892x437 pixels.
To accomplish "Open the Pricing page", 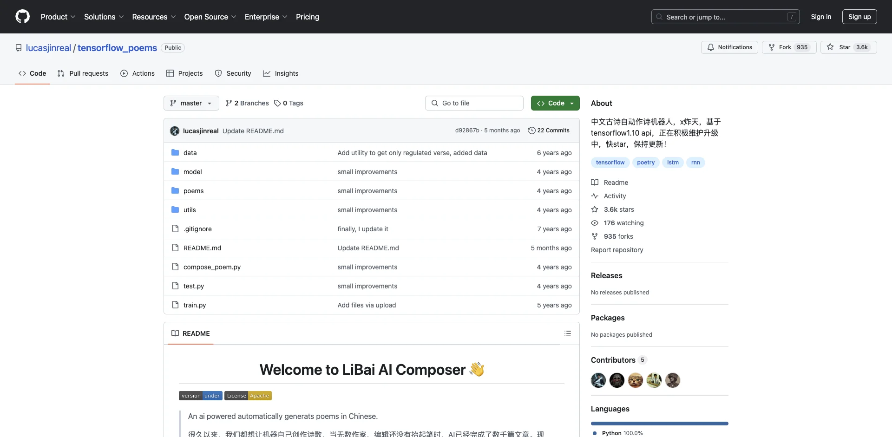I will (x=308, y=17).
